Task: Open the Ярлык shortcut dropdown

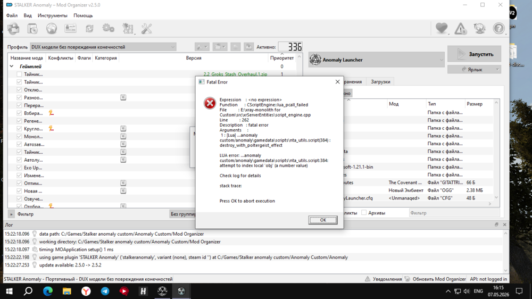Action: click(x=474, y=69)
